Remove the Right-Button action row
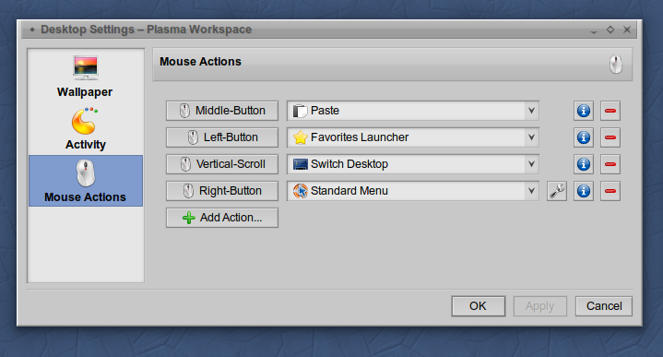The width and height of the screenshot is (663, 357). click(610, 191)
